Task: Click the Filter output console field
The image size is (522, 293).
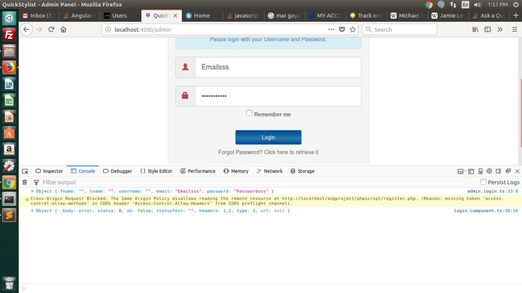Action: 254,182
